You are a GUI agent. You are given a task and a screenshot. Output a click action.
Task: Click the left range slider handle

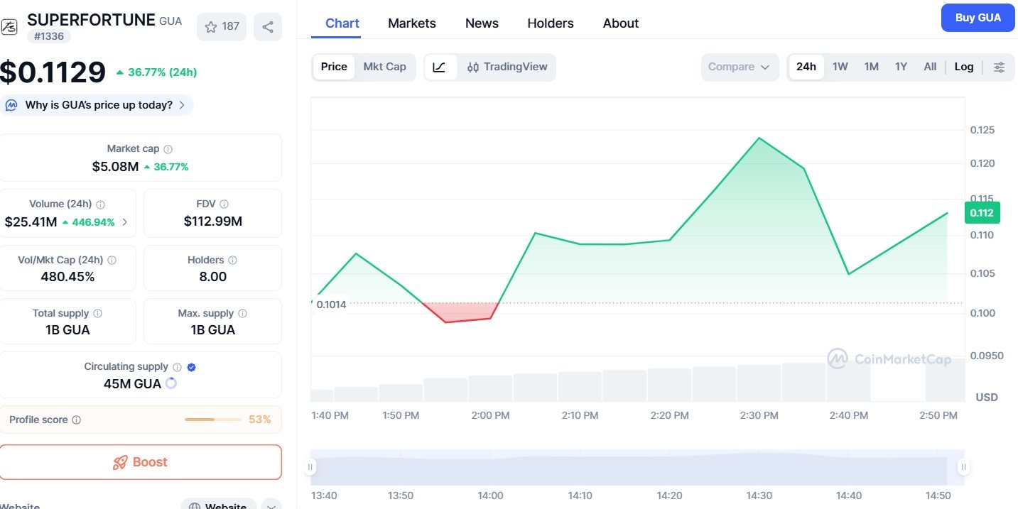click(310, 467)
